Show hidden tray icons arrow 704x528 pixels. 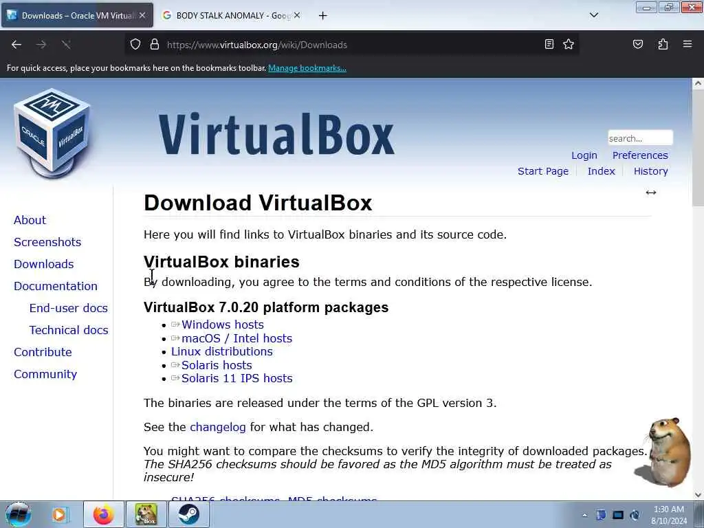pos(584,515)
